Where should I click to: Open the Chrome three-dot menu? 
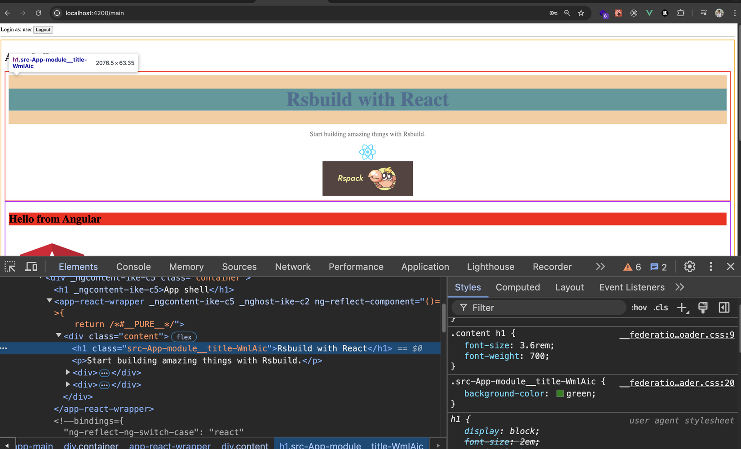[x=735, y=13]
